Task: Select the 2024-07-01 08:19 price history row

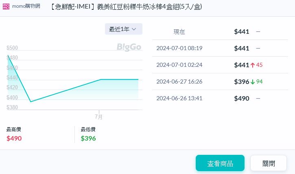Action: pyautogui.click(x=214, y=48)
